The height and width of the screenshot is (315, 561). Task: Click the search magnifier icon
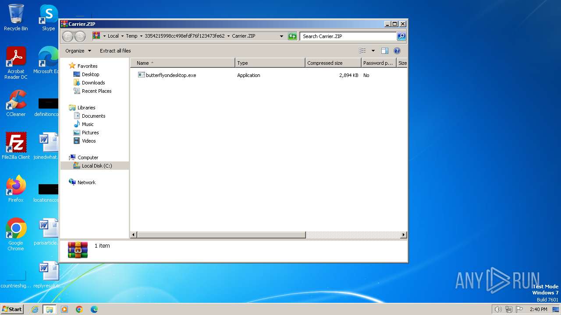tap(401, 36)
